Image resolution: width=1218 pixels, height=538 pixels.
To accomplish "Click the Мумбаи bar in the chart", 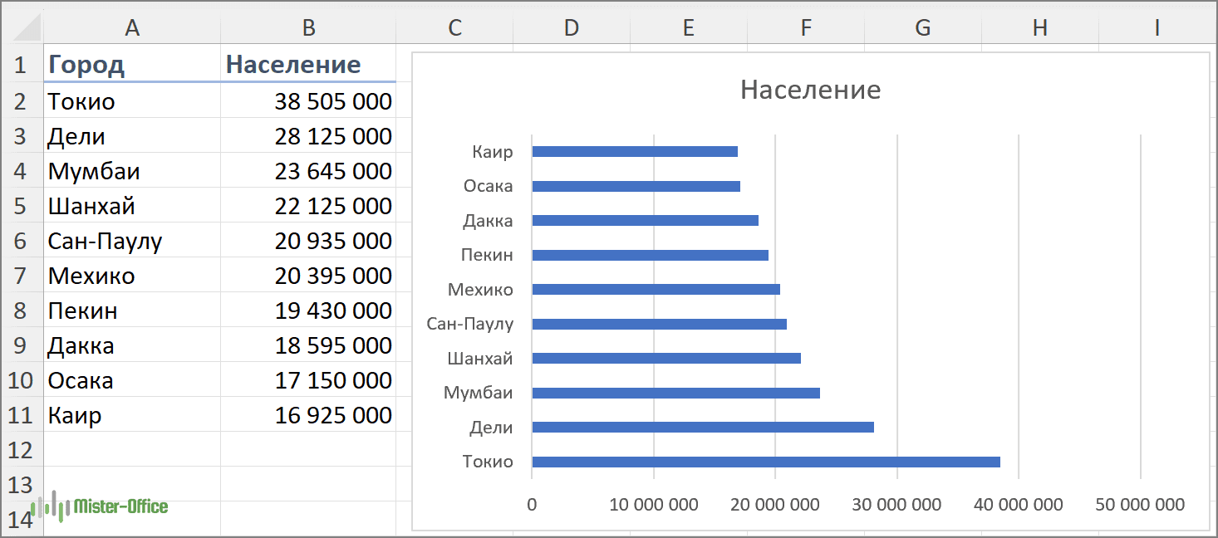I will tap(675, 393).
